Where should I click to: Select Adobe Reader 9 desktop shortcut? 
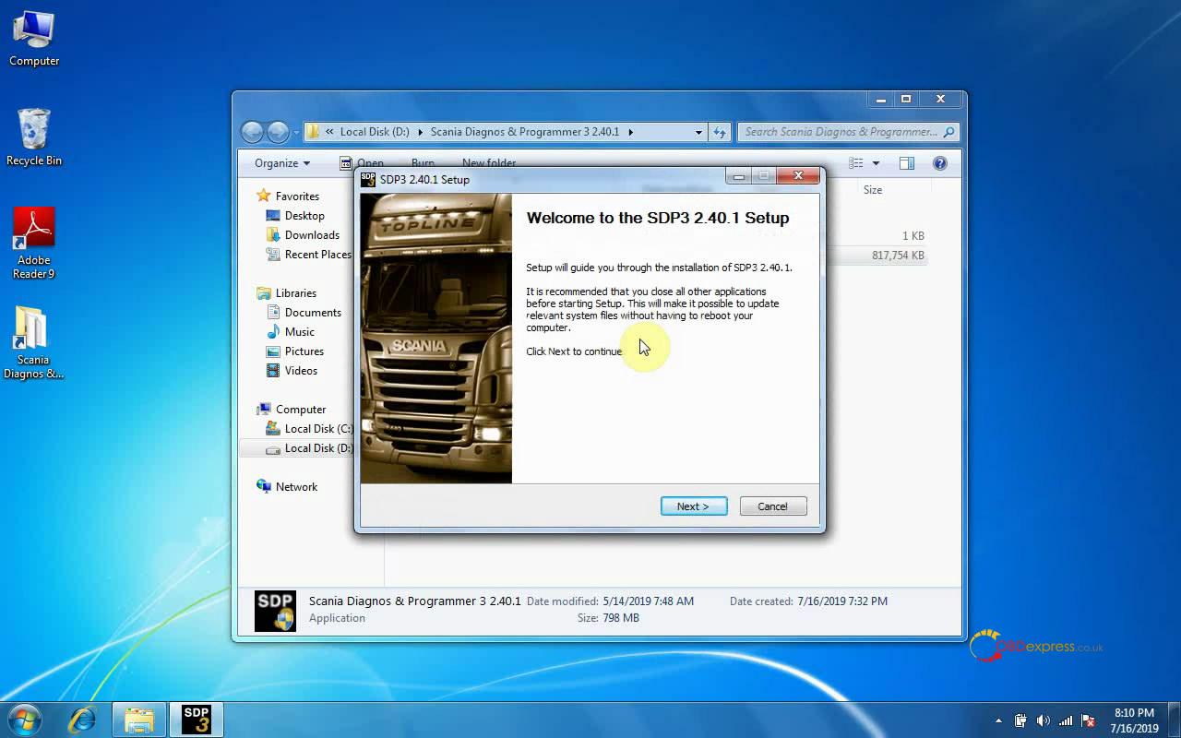click(34, 242)
